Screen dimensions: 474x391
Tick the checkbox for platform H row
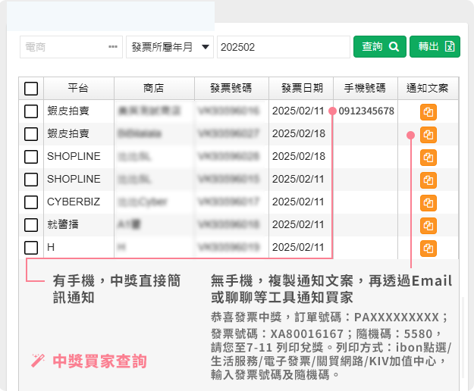(31, 248)
